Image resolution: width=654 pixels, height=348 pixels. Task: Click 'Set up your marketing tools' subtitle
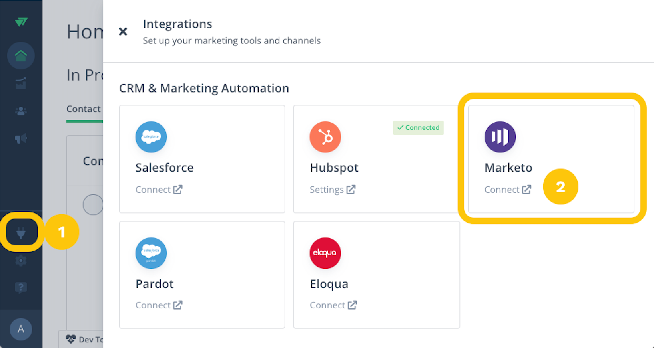point(232,41)
